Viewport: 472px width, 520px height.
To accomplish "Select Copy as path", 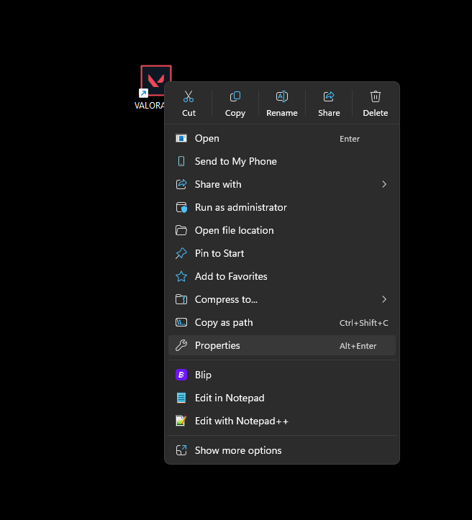I will coord(224,322).
